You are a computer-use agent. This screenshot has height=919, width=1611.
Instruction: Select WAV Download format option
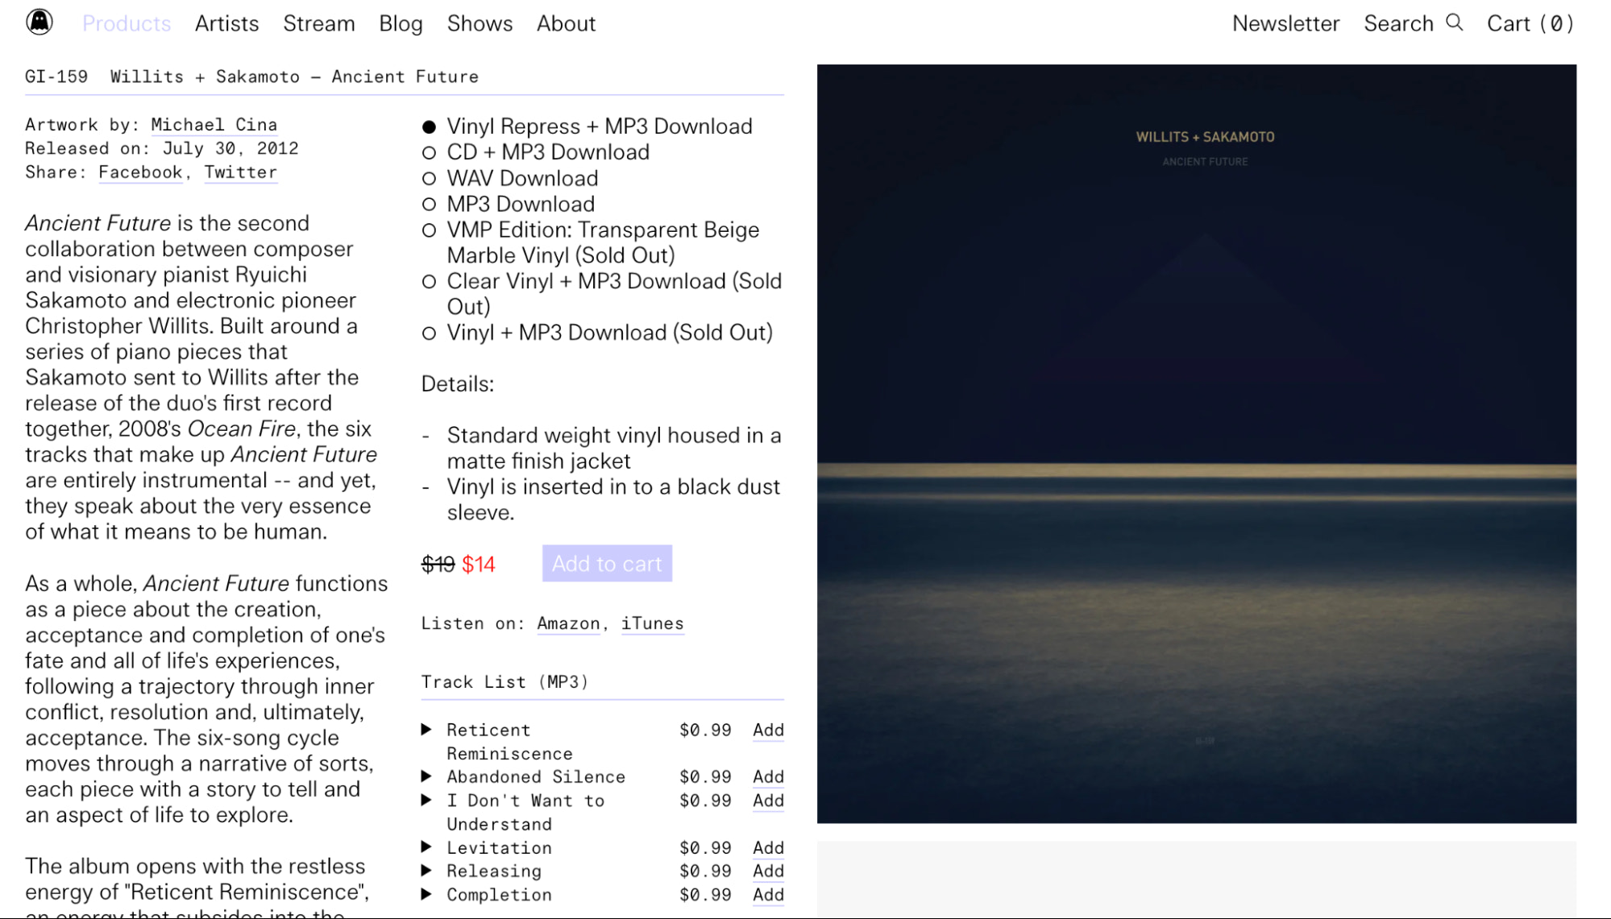click(x=429, y=179)
